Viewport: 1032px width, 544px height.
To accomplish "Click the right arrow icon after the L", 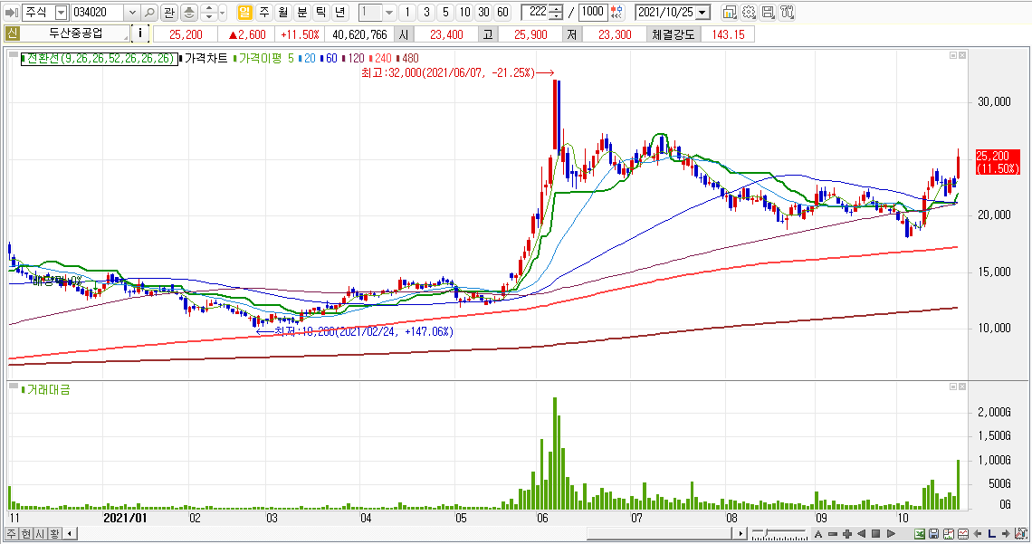I will pos(1007,533).
